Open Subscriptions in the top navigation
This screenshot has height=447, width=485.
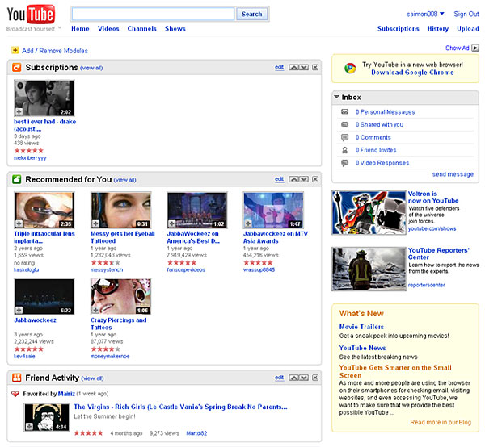(x=398, y=29)
